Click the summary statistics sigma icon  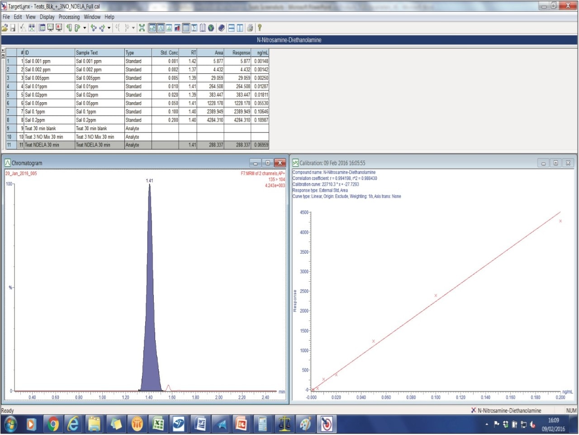coord(193,28)
